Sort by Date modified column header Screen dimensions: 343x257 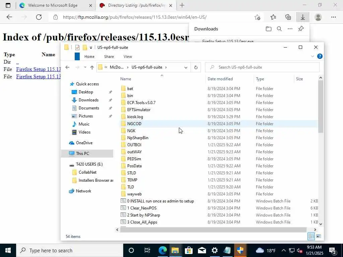pos(220,79)
